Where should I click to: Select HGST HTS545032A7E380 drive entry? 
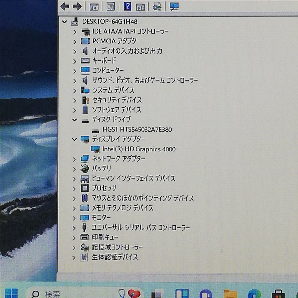point(137,130)
